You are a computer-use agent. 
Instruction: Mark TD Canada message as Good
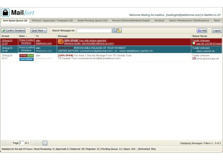click(30, 56)
